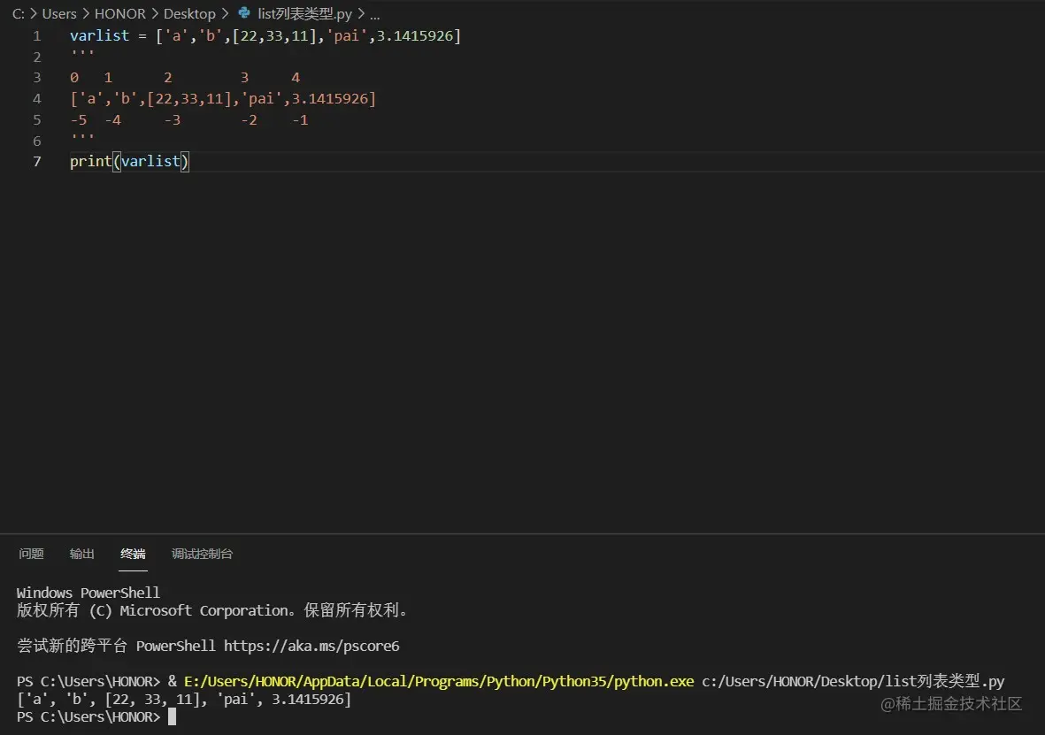The height and width of the screenshot is (735, 1045).
Task: Select the 终端 panel tab
Action: click(133, 554)
